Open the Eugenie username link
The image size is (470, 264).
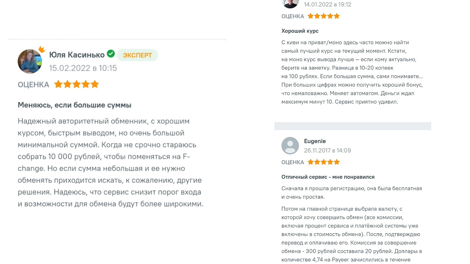(x=315, y=141)
